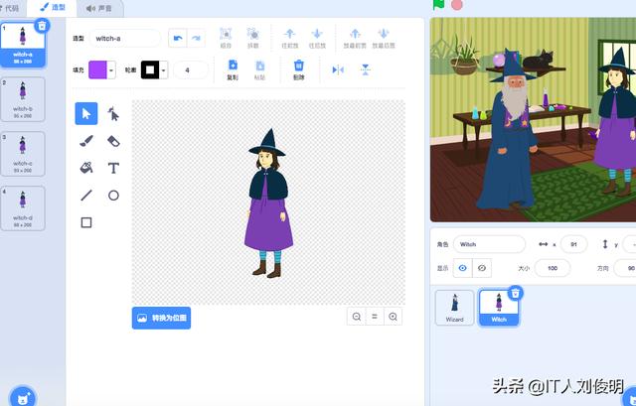Click the 转换为位图 button
The image size is (636, 406).
click(x=161, y=318)
